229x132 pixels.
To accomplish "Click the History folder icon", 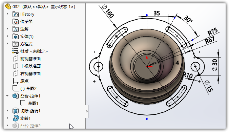I will 16,14.
